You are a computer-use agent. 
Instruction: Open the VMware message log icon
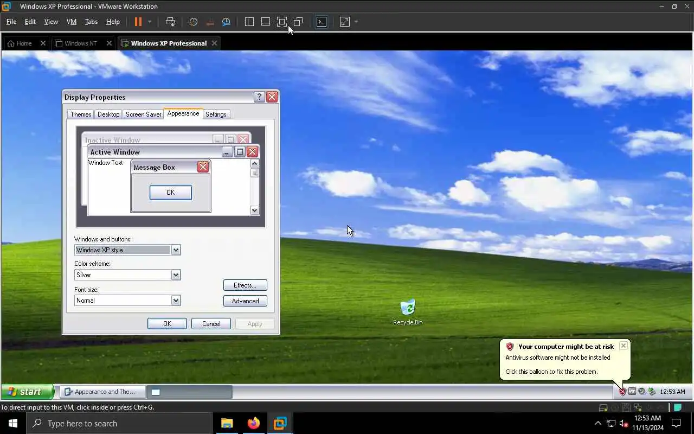pyautogui.click(x=678, y=407)
